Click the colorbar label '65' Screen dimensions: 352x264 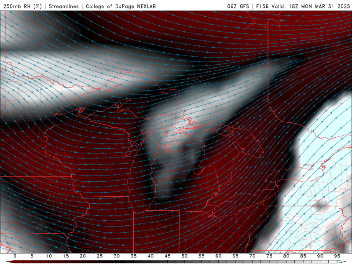pyautogui.click(x=235, y=256)
